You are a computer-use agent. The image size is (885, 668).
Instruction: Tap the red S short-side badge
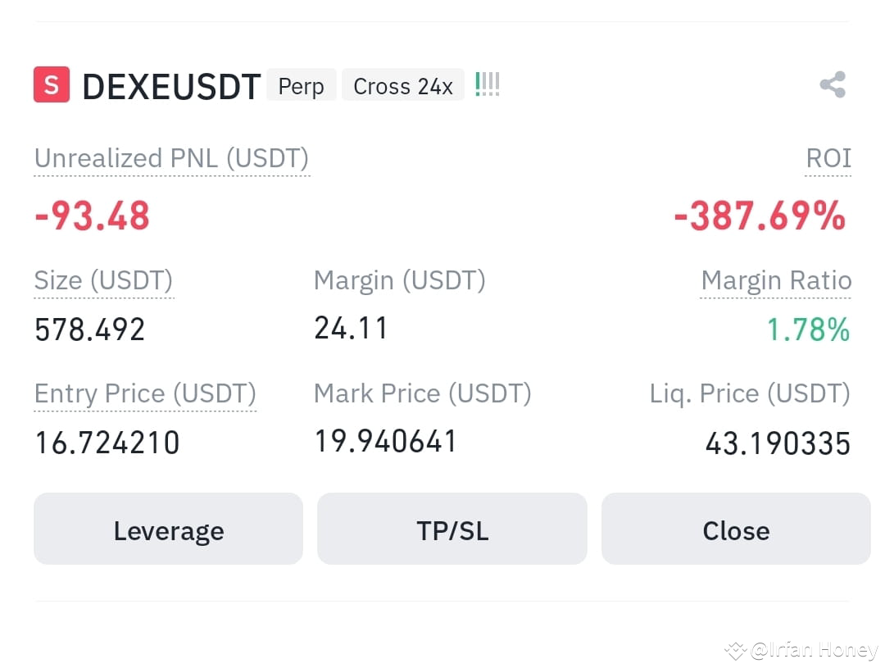(52, 84)
